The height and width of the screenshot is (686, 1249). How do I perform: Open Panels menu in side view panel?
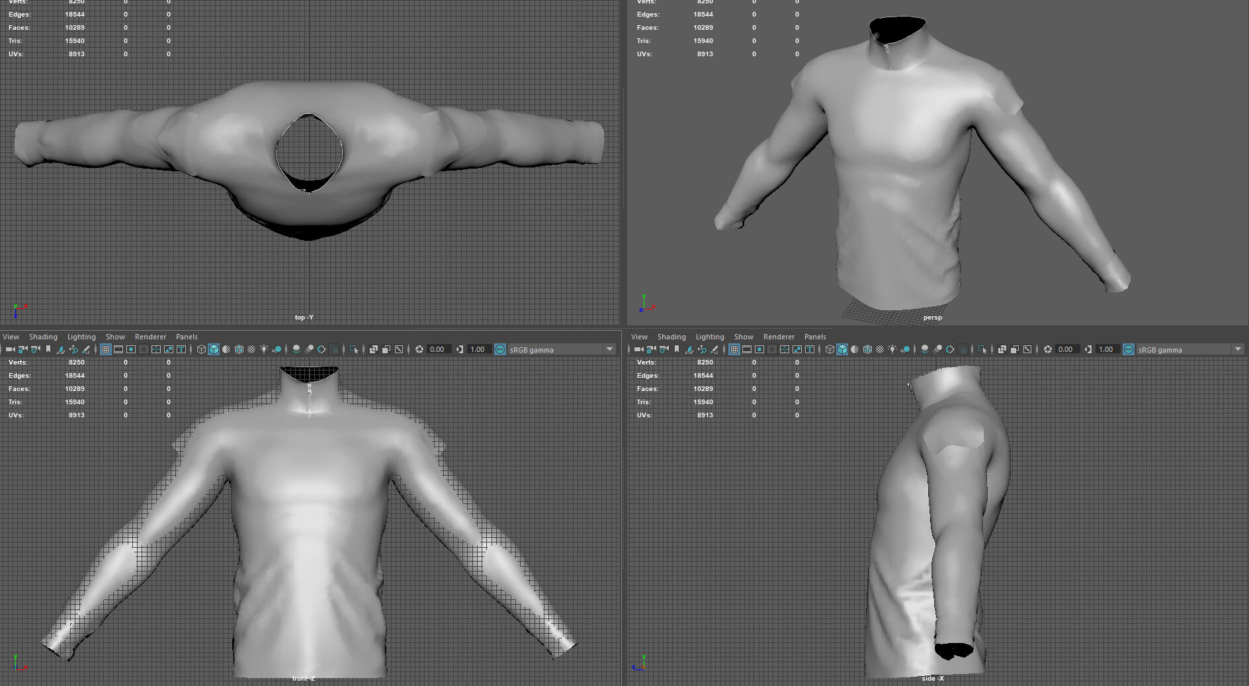[x=815, y=337]
